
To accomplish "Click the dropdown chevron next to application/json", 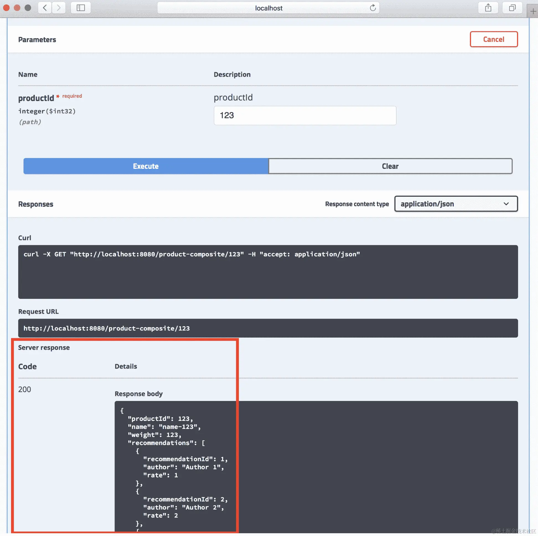I will click(506, 204).
